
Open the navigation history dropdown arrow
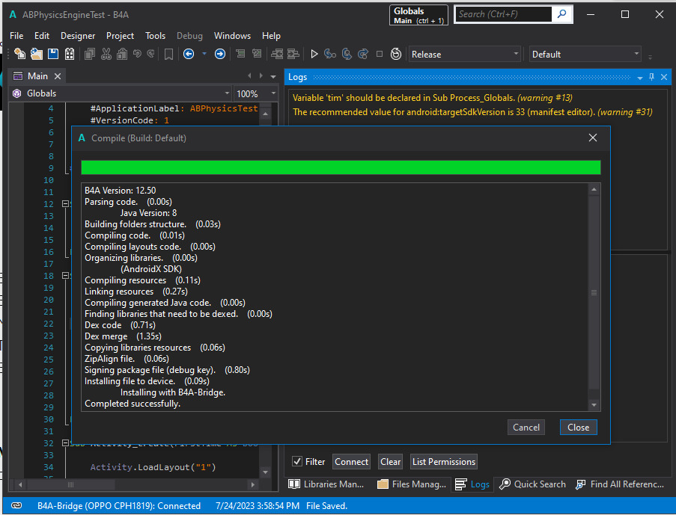pyautogui.click(x=204, y=54)
